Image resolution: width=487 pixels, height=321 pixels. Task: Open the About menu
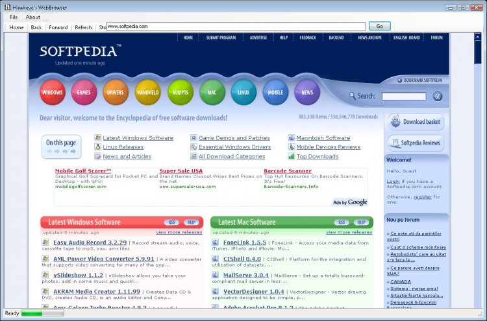click(x=33, y=17)
